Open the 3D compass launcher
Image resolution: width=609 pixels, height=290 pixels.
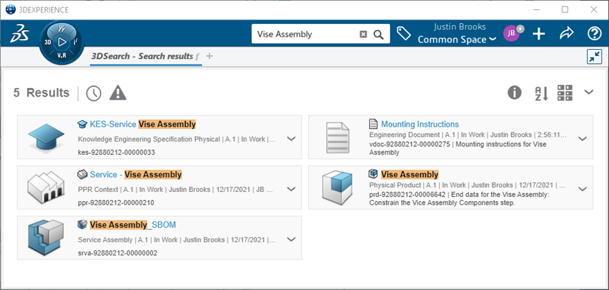pyautogui.click(x=61, y=42)
